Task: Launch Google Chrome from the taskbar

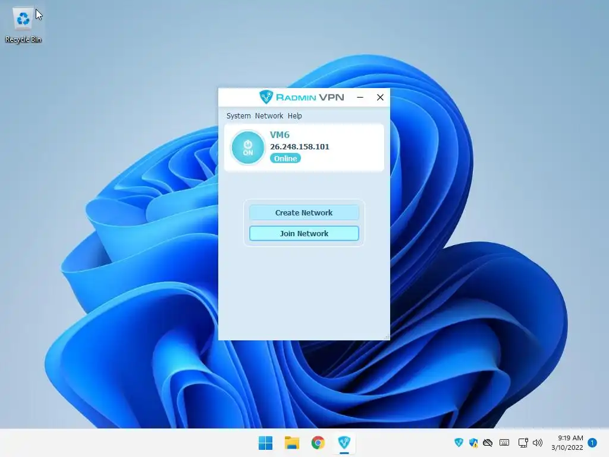Action: tap(318, 443)
